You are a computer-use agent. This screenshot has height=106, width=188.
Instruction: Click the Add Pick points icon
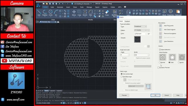coord(160,26)
